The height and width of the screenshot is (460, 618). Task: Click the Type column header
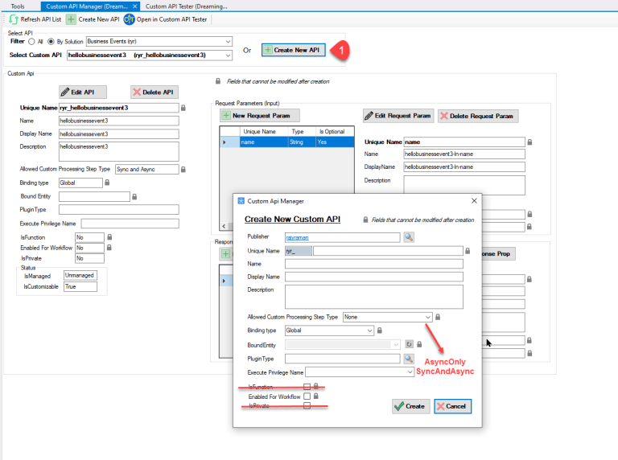pos(298,132)
